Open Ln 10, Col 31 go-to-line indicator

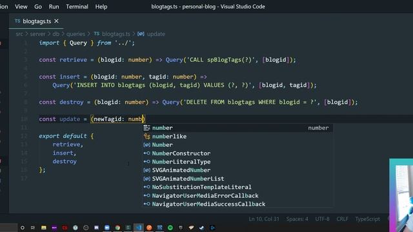coord(264,219)
